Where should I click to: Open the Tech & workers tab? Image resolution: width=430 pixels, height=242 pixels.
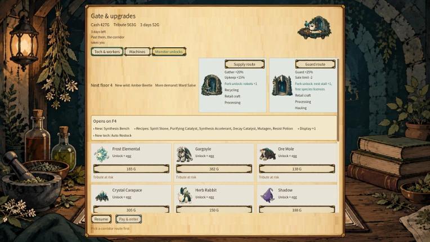(x=107, y=52)
